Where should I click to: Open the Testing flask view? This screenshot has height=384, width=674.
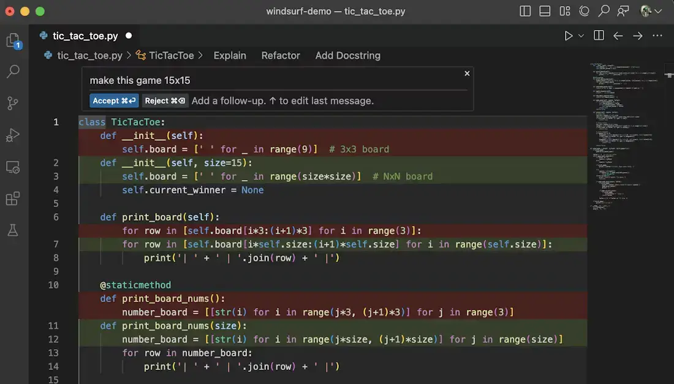13,230
